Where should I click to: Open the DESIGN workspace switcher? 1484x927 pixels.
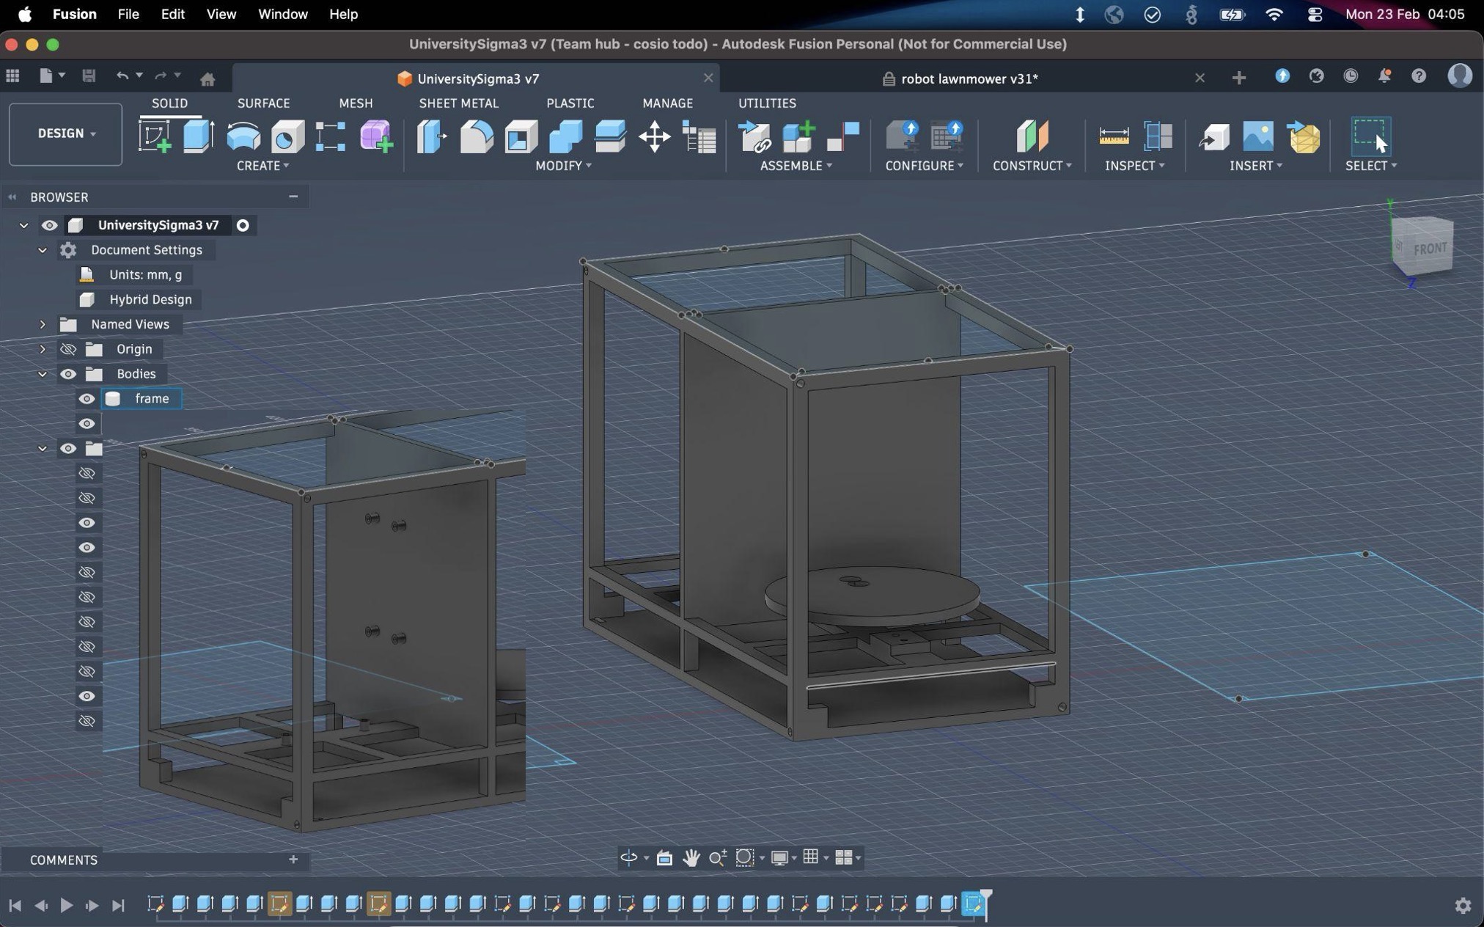click(65, 134)
